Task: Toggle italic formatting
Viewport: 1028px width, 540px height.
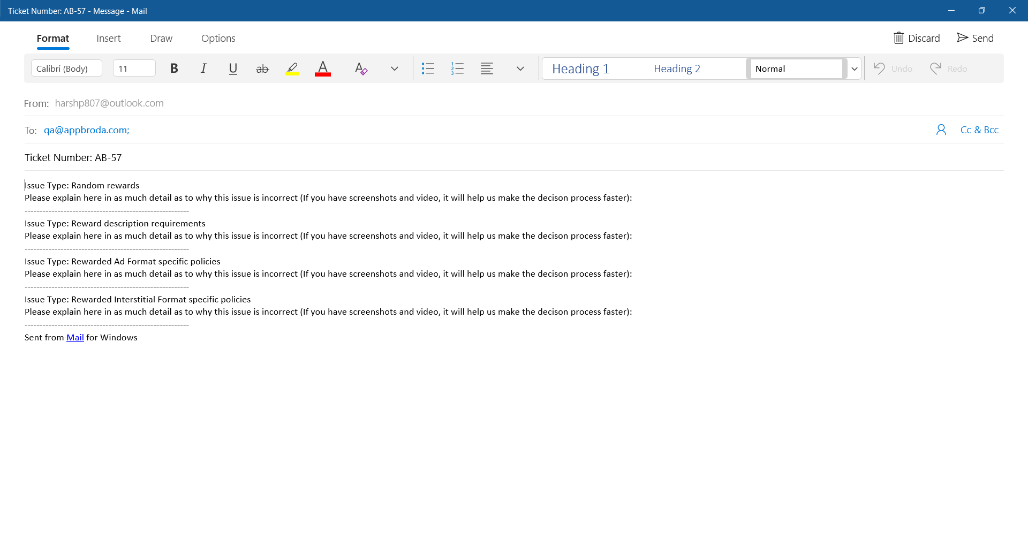Action: 203,69
